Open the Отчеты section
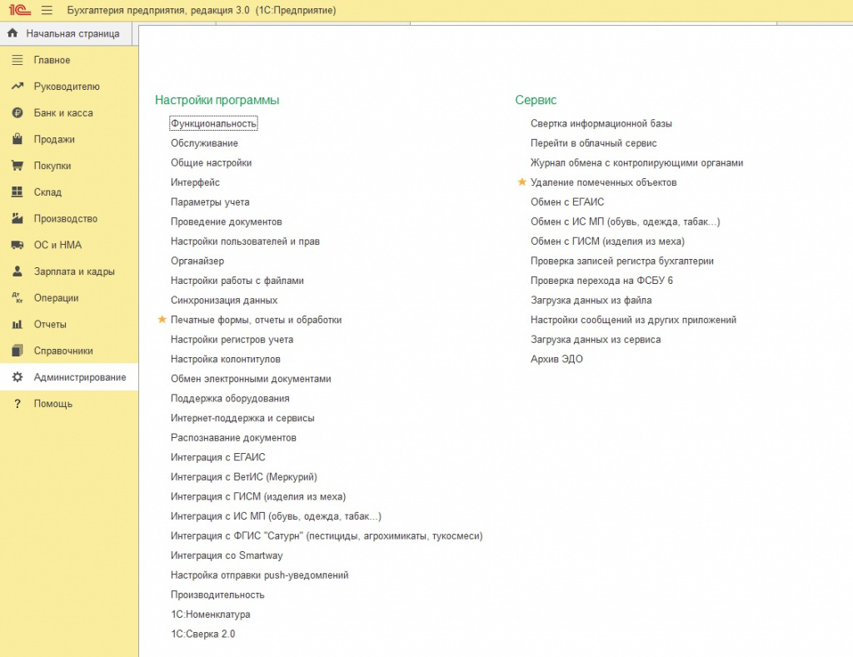853x657 pixels. pyautogui.click(x=69, y=324)
